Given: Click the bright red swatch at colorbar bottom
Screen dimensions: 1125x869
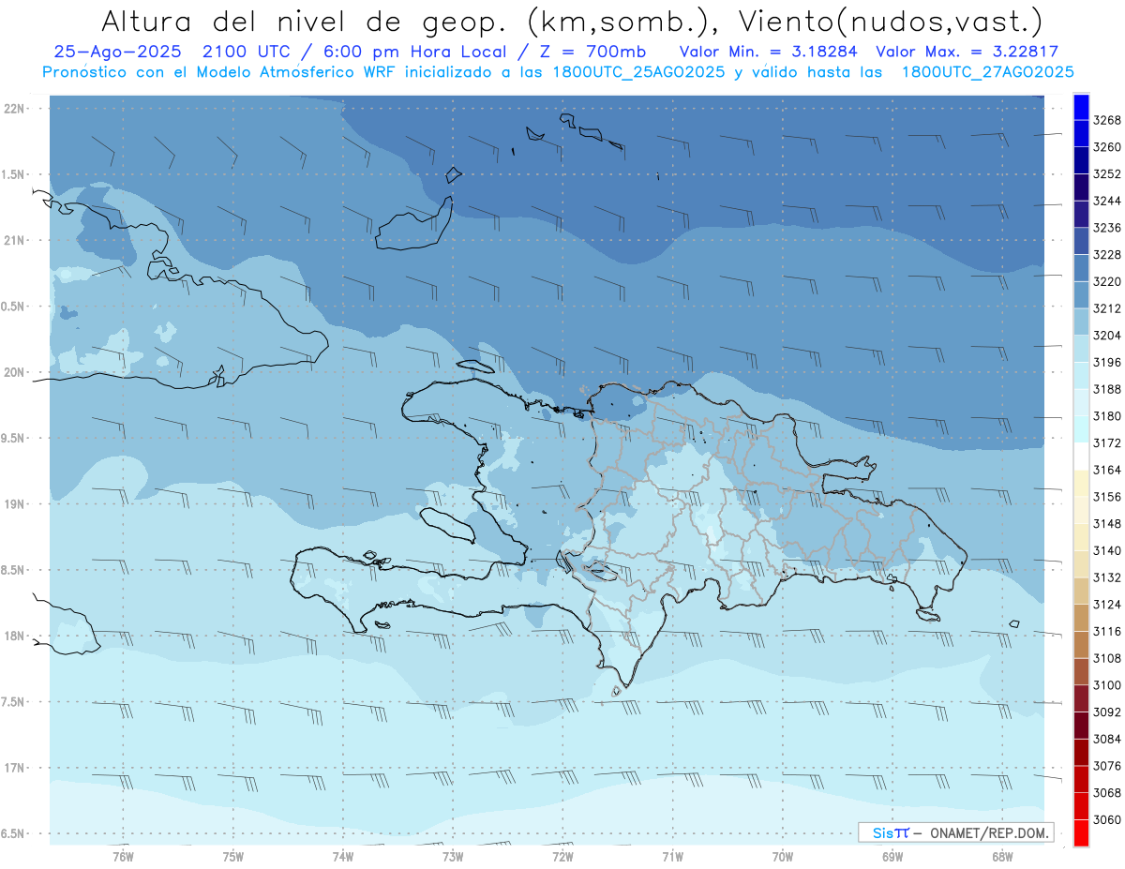Looking at the screenshot, I should tap(1081, 832).
